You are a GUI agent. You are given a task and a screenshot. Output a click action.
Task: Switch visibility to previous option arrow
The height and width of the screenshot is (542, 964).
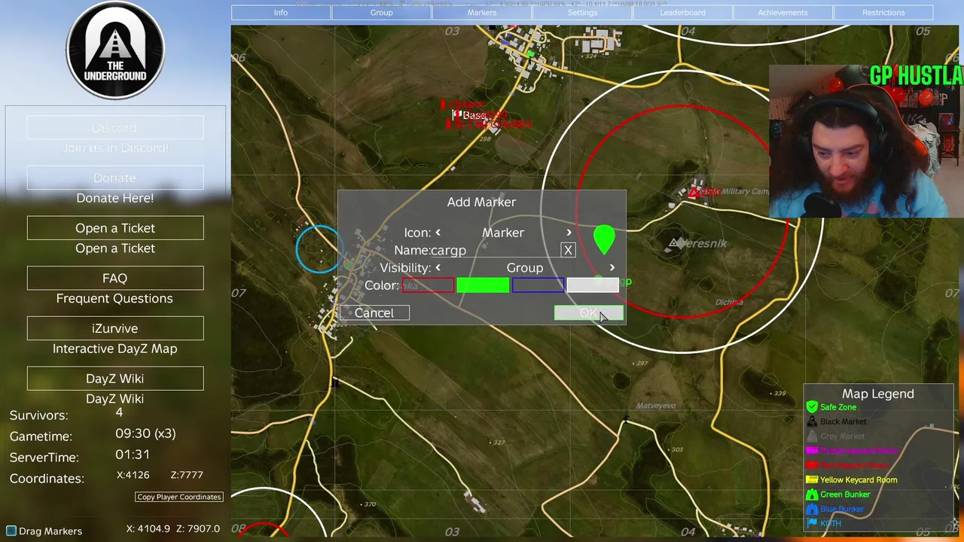coord(438,268)
